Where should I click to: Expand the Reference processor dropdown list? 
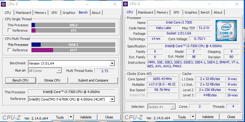click(112, 99)
